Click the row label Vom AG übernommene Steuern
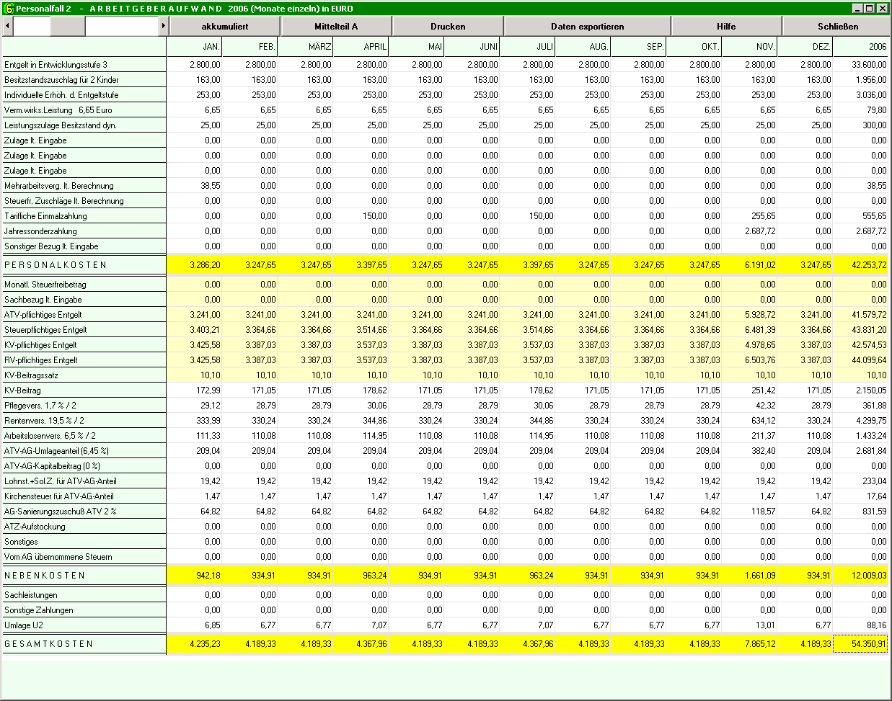This screenshot has width=892, height=701. [84, 557]
